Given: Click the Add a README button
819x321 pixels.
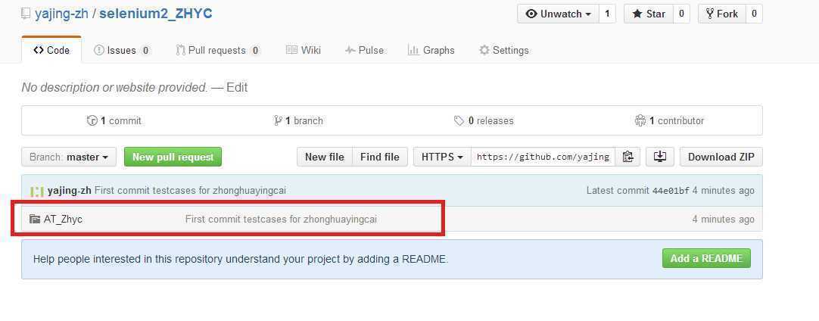Looking at the screenshot, I should tap(706, 259).
